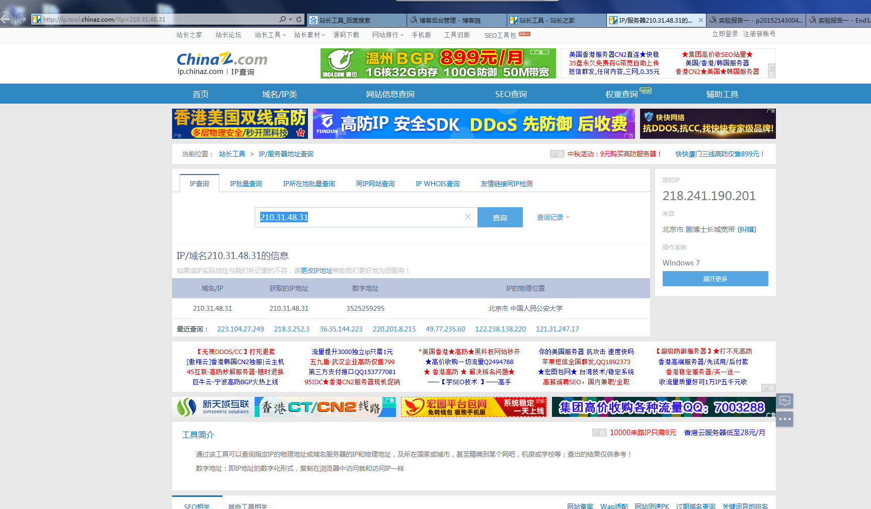
Task: Click 3525259295 in the 数字地址 column
Action: [365, 308]
